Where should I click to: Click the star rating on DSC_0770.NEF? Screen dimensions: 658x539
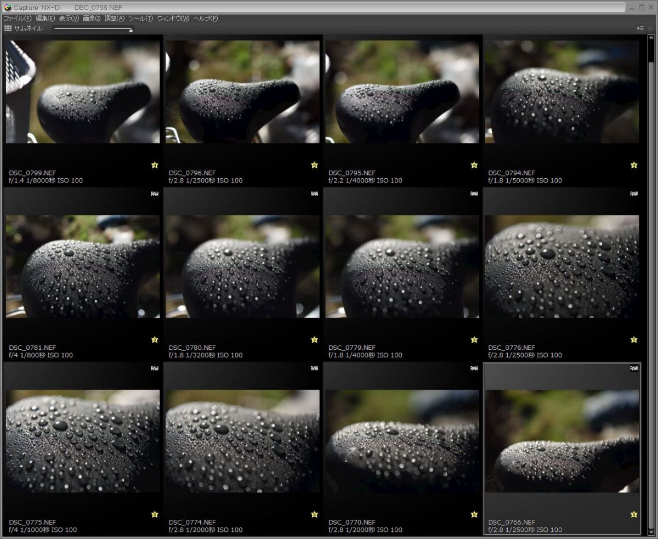[x=474, y=514]
